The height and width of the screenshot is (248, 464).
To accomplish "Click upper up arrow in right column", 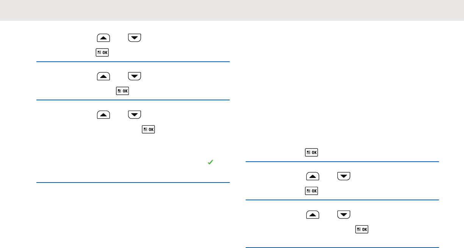I will (313, 176).
